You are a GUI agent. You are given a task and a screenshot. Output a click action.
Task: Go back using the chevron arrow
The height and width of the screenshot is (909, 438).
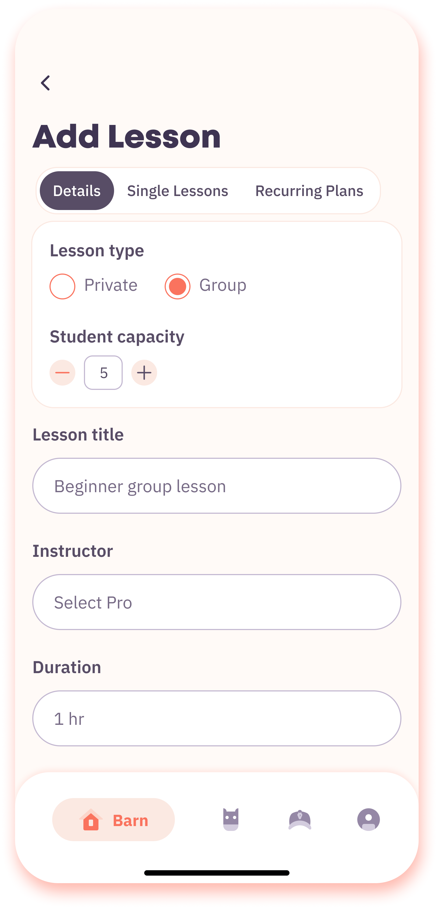(x=45, y=83)
